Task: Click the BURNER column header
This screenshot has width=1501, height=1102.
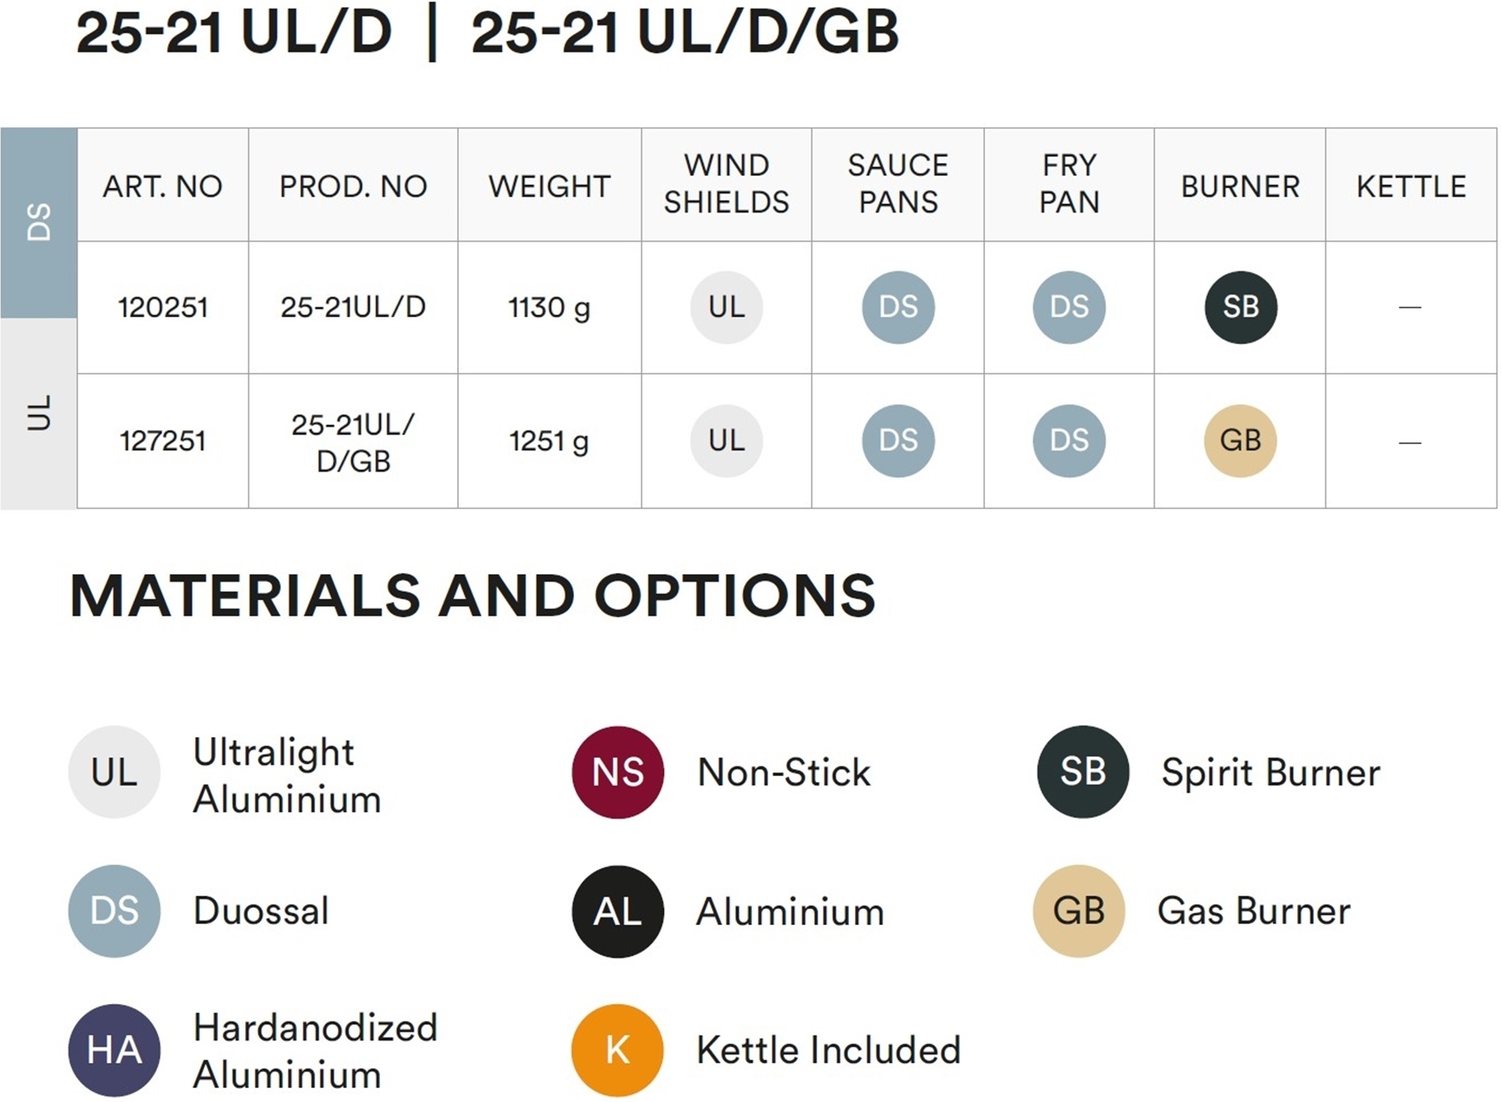Action: pyautogui.click(x=1240, y=186)
